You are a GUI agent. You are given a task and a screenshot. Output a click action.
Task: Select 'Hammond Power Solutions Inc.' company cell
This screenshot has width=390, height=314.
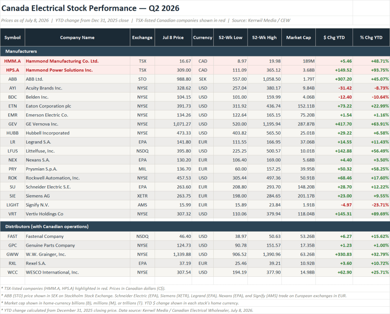pos(77,70)
